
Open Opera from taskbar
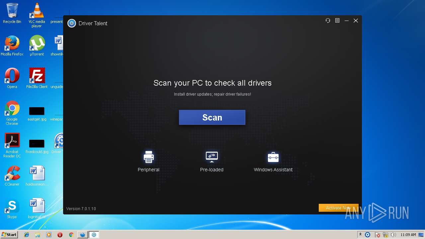(x=60, y=235)
